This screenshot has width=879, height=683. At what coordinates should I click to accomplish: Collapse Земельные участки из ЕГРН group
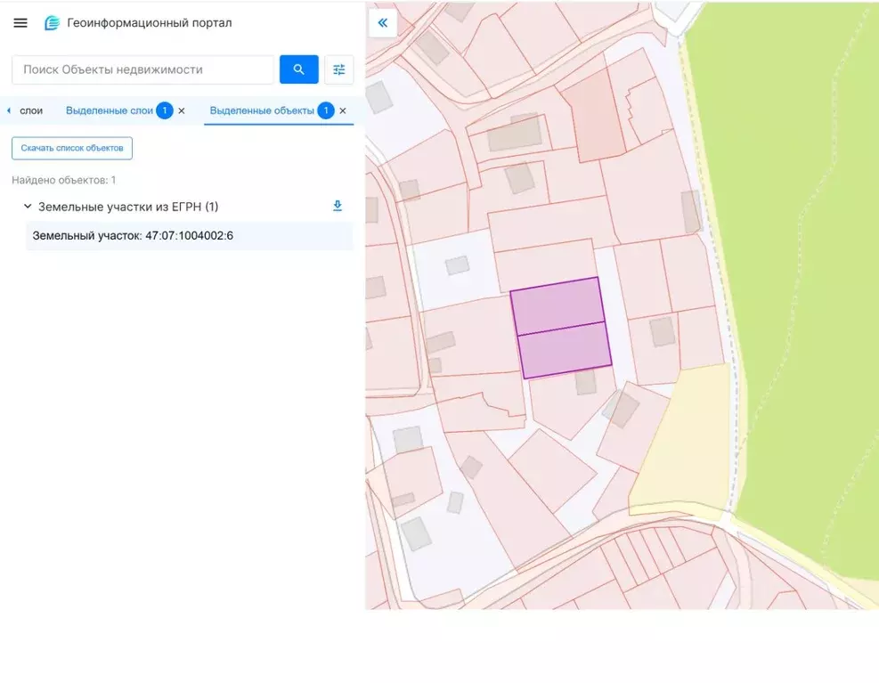click(x=28, y=207)
